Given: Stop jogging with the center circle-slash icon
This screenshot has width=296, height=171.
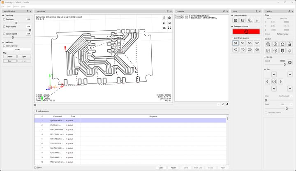Looking at the screenshot, I should 274,81.
